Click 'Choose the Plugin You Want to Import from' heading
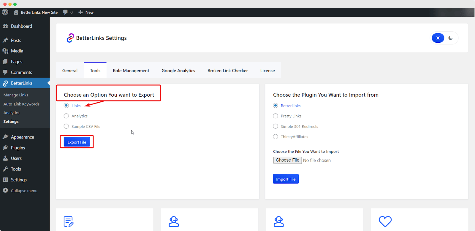Screen dimensions: 475x231 pyautogui.click(x=326, y=95)
